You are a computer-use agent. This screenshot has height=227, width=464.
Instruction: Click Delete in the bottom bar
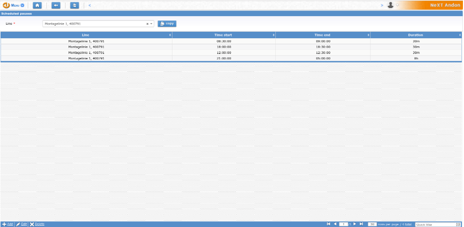(x=37, y=224)
